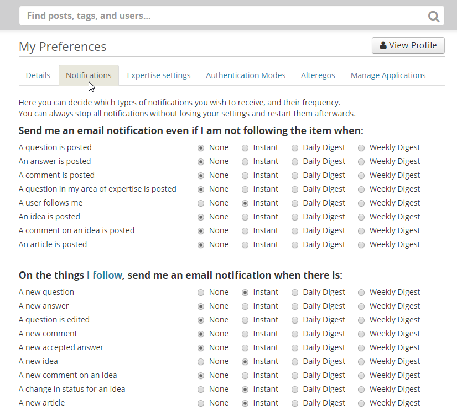The height and width of the screenshot is (415, 457).
Task: Choose Instant for 'An article is posted'
Action: (245, 245)
